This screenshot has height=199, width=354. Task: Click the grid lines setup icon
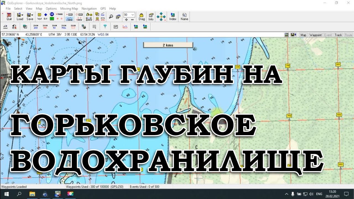click(x=94, y=27)
